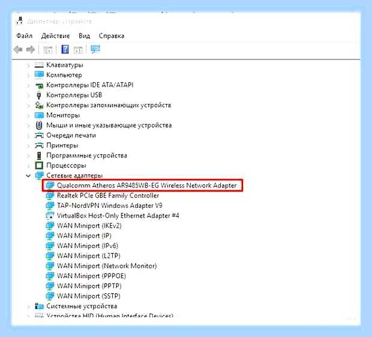Click the IDE ATA/ATAPI controller icon
Screen dimensions: 372x337
click(x=39, y=85)
